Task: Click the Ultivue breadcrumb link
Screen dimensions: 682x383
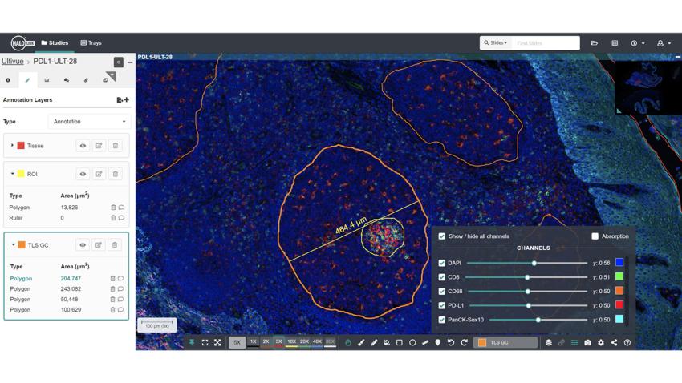Action: coord(12,62)
